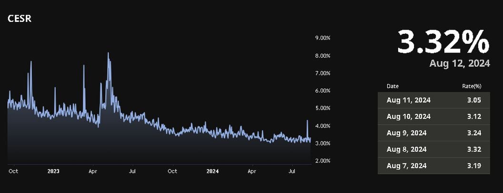Click the recent July 2024 spike on chart
The image size is (503, 193).
tap(307, 121)
